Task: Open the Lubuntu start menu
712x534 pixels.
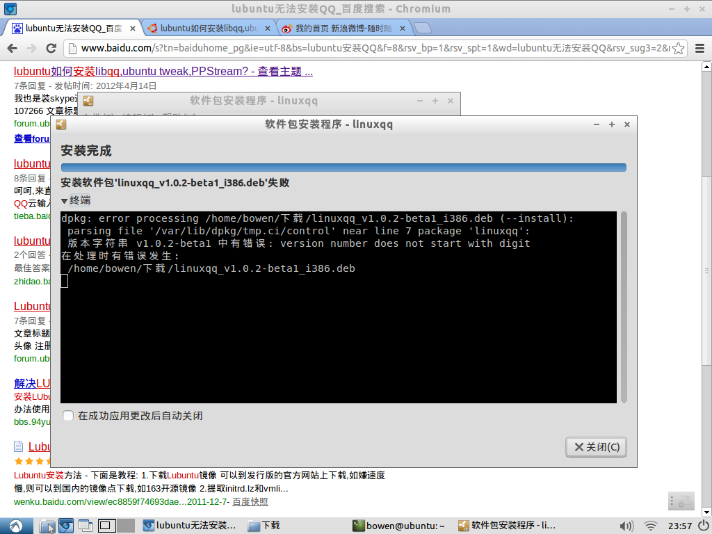Action: pyautogui.click(x=17, y=526)
